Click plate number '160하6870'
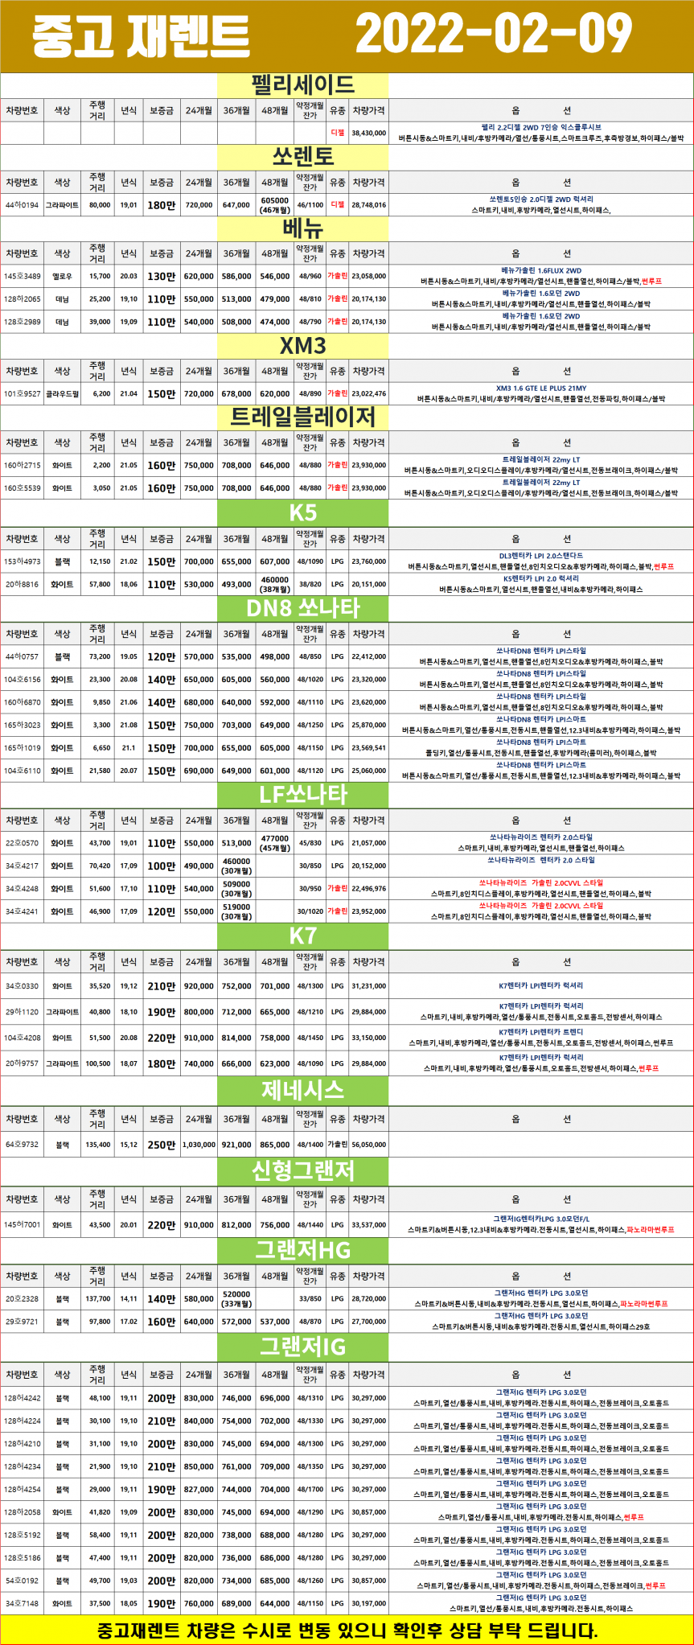Image resolution: width=694 pixels, height=1645 pixels. [x=22, y=702]
